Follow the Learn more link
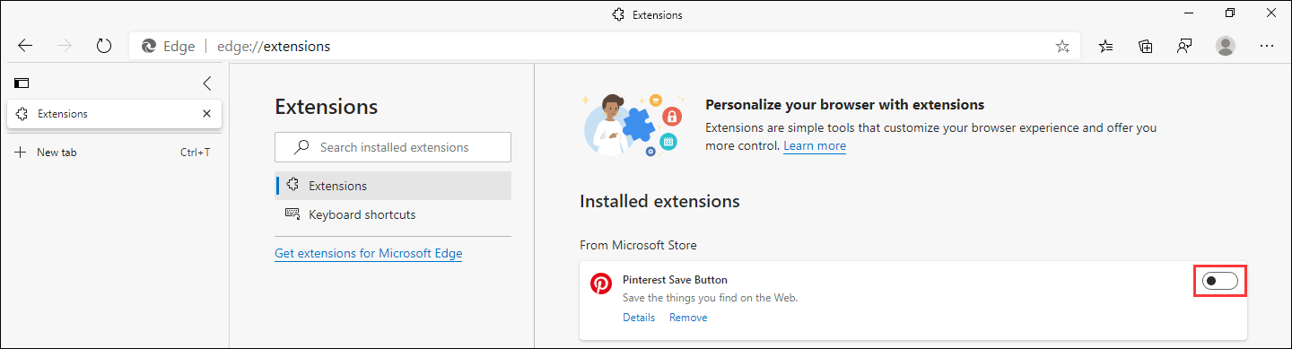The image size is (1292, 349). pyautogui.click(x=815, y=145)
